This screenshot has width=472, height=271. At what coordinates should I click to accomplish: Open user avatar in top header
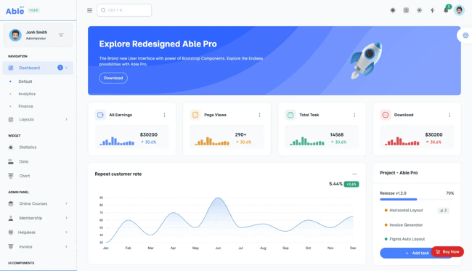459,10
